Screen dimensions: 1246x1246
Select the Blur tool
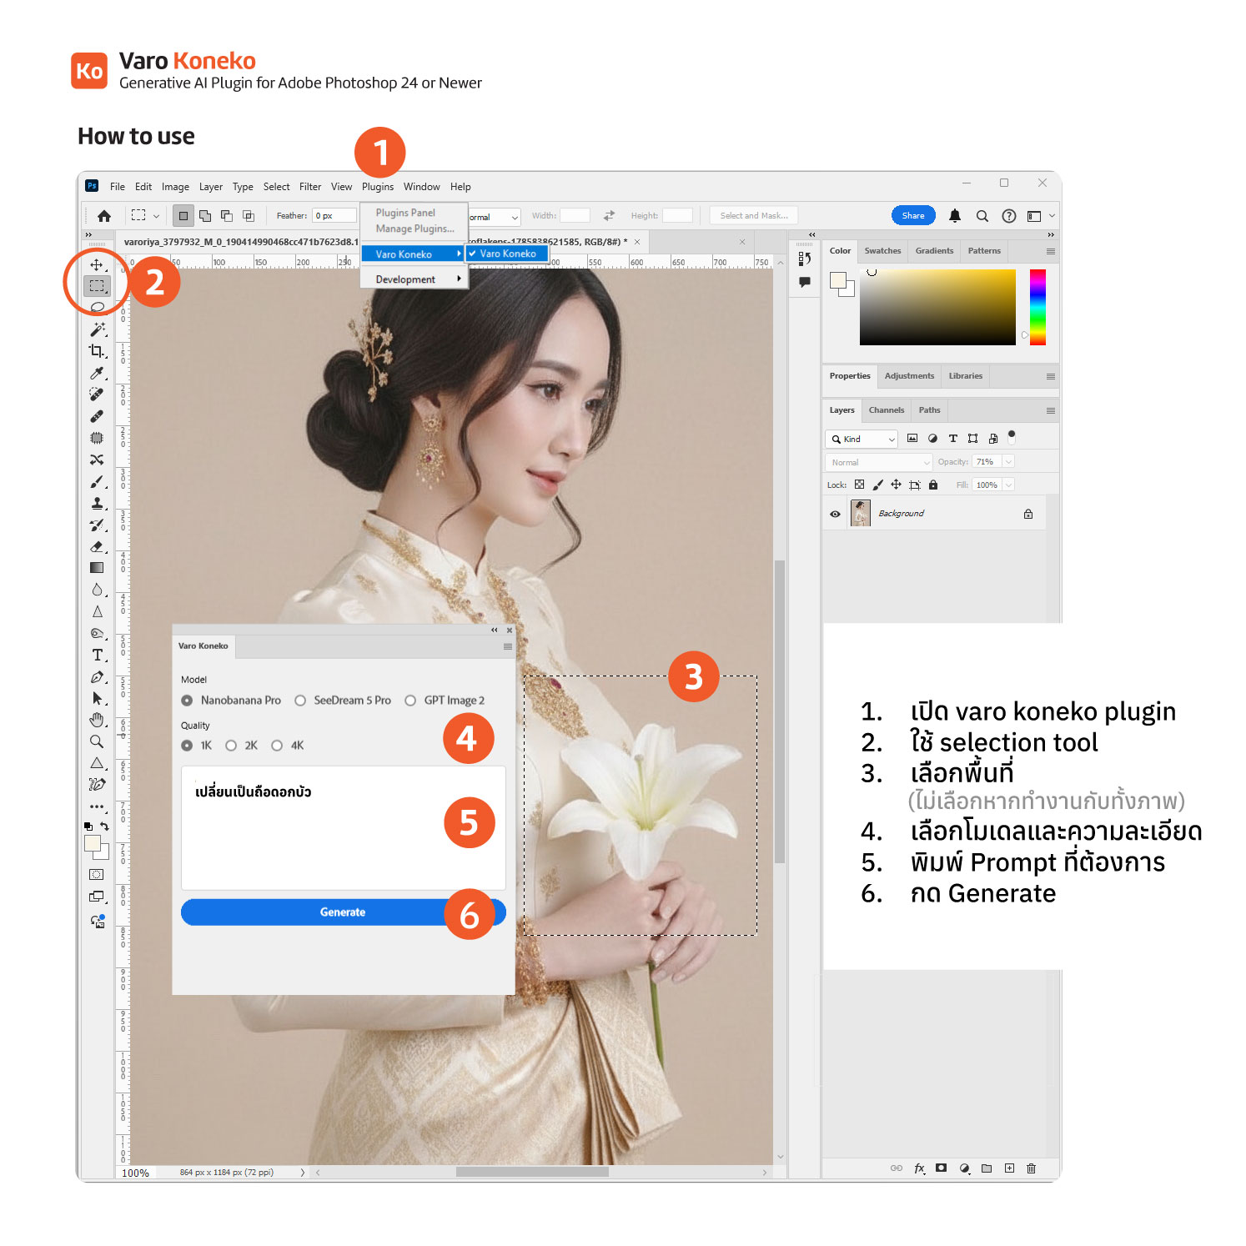pyautogui.click(x=97, y=590)
